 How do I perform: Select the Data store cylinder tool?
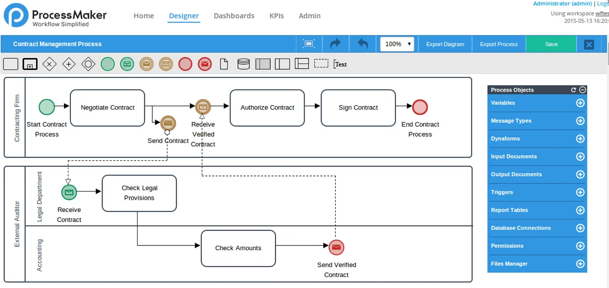244,64
